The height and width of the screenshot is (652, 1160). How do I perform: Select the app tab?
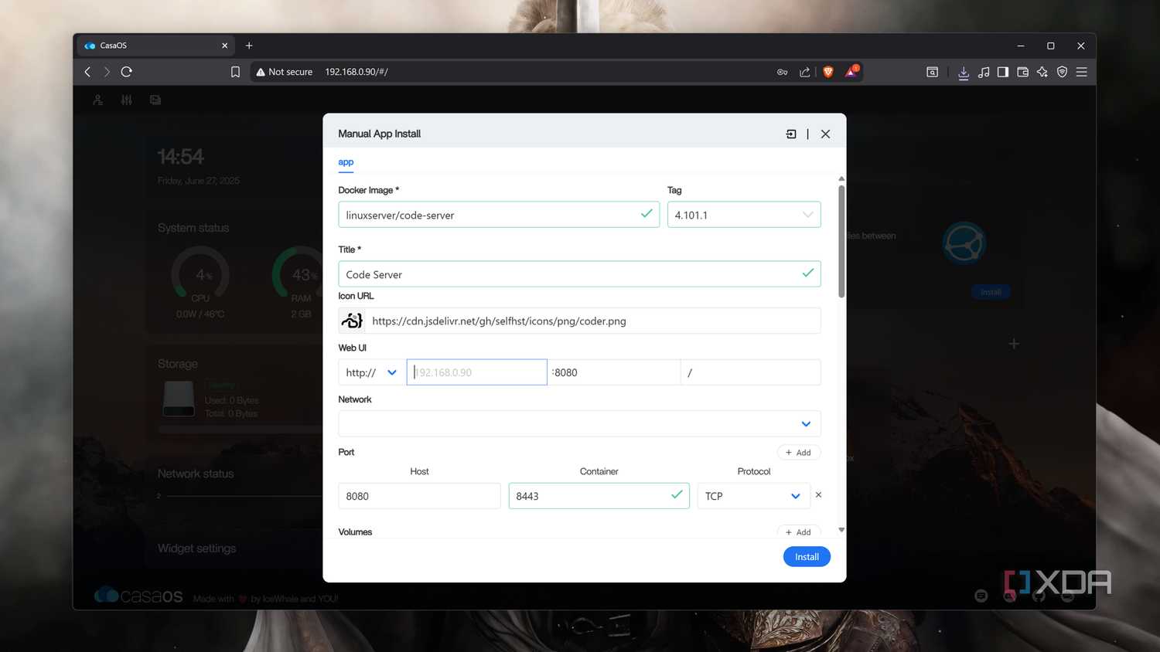click(x=346, y=162)
